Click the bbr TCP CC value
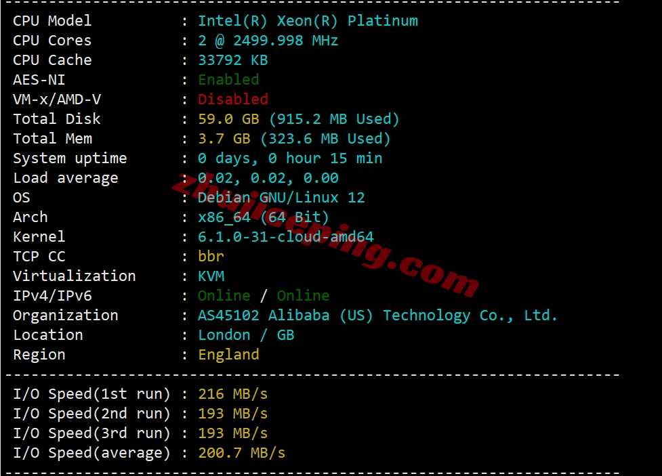The image size is (662, 476). tap(211, 256)
